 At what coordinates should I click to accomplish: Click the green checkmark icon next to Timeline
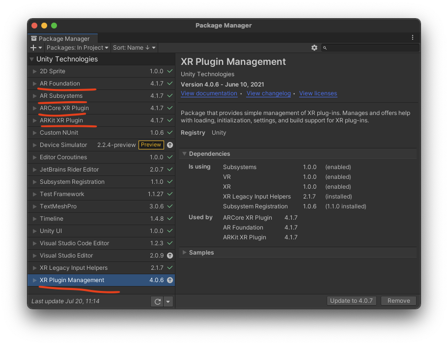point(169,219)
